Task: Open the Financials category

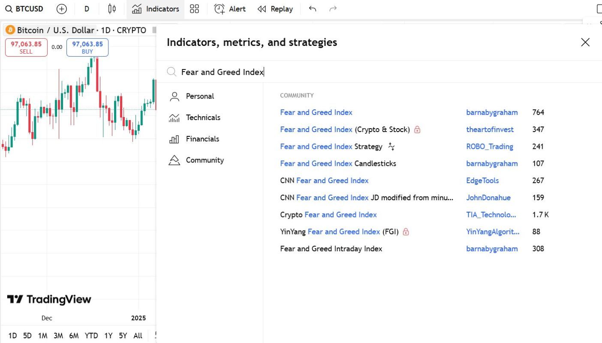Action: point(194,139)
